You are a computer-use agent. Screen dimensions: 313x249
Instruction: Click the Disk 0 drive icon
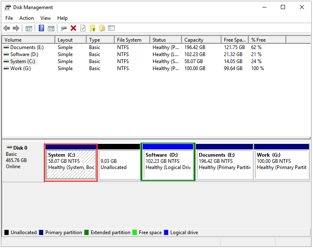(x=9, y=148)
